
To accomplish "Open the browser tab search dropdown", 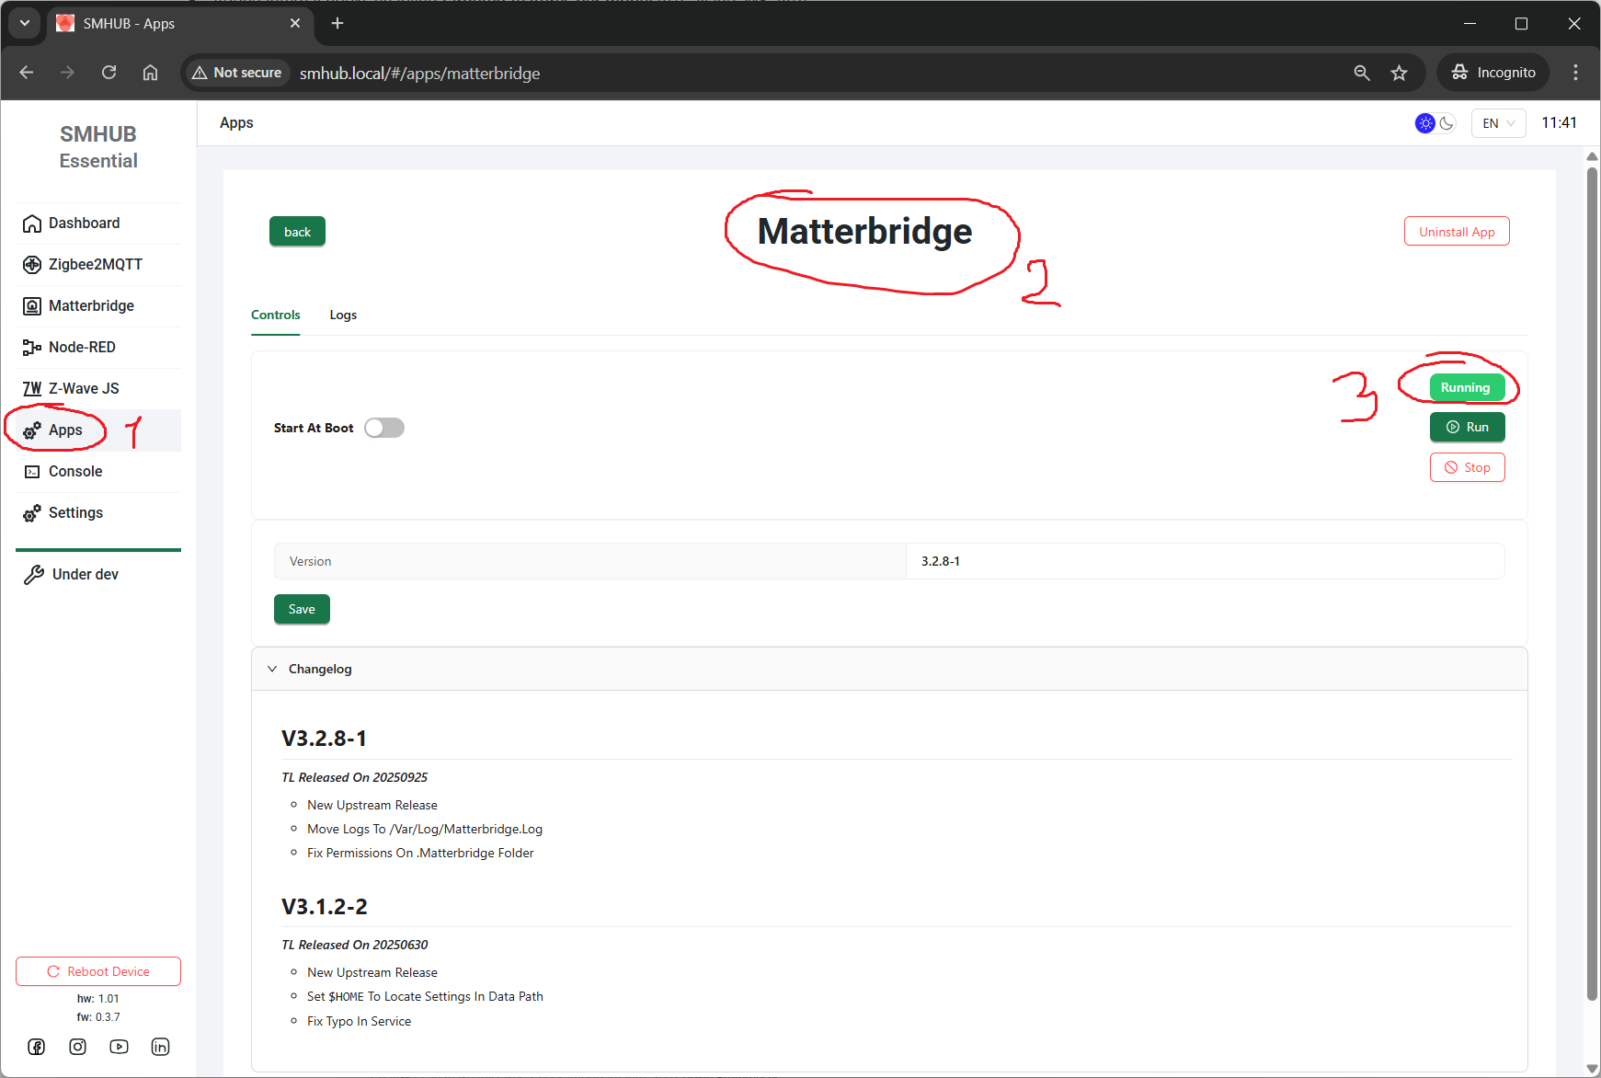I will [25, 23].
